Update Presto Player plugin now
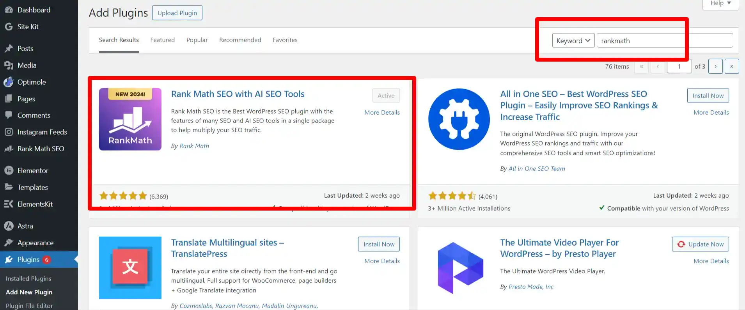This screenshot has width=745, height=310. [x=700, y=244]
